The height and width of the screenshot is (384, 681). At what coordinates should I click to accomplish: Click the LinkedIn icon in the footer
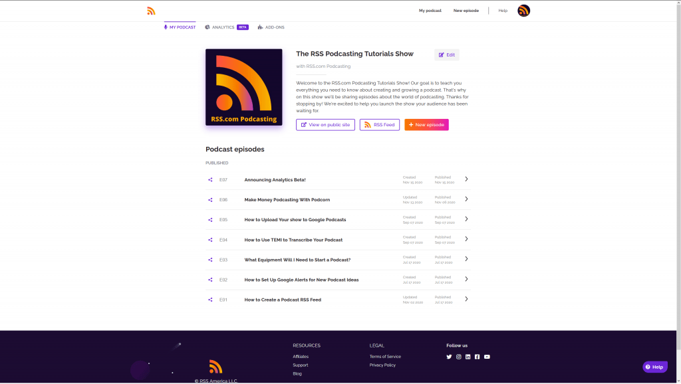[468, 357]
